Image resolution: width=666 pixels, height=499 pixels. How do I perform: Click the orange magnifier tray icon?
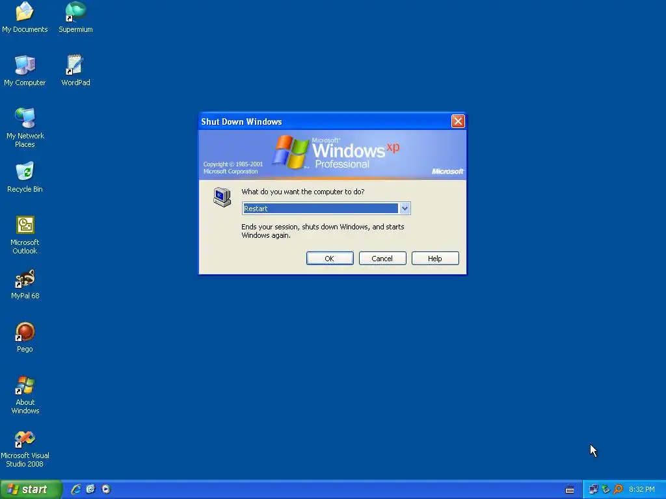point(618,489)
